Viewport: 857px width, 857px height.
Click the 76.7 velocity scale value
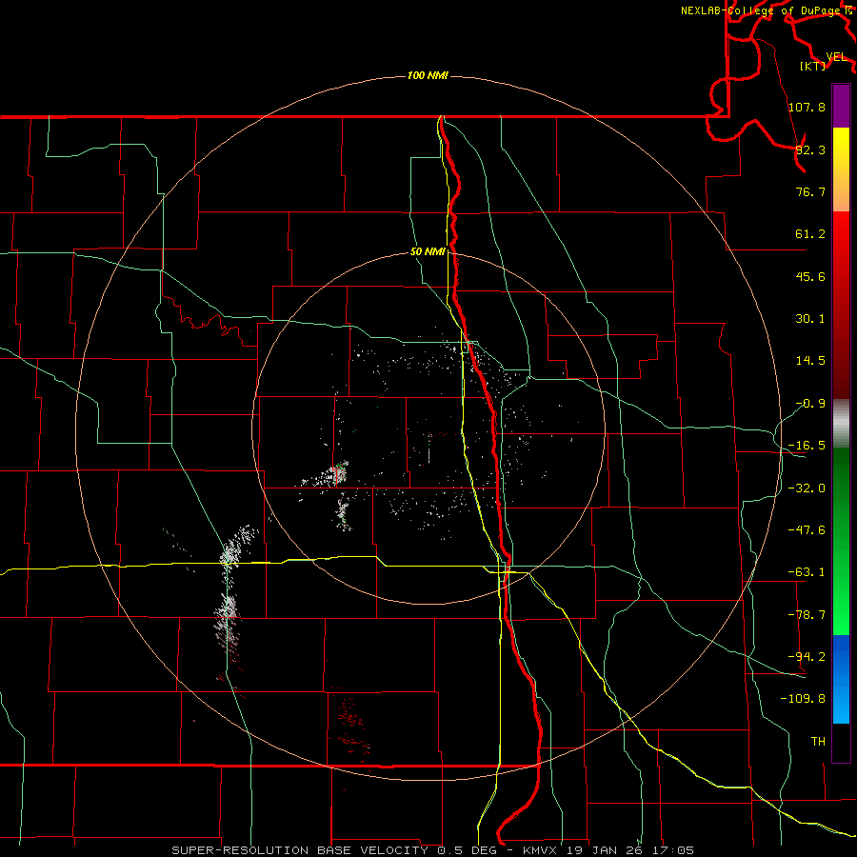pos(810,191)
